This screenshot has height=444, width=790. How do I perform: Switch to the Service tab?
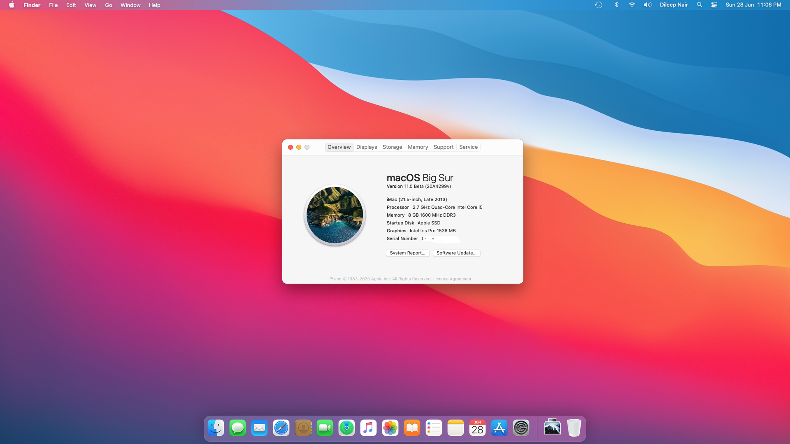click(x=468, y=147)
